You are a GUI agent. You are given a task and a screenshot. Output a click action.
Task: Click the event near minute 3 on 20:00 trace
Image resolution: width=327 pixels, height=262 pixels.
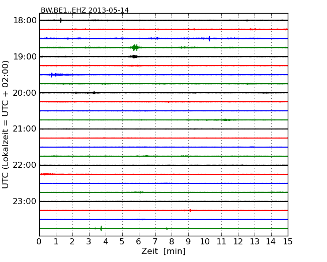pos(94,93)
